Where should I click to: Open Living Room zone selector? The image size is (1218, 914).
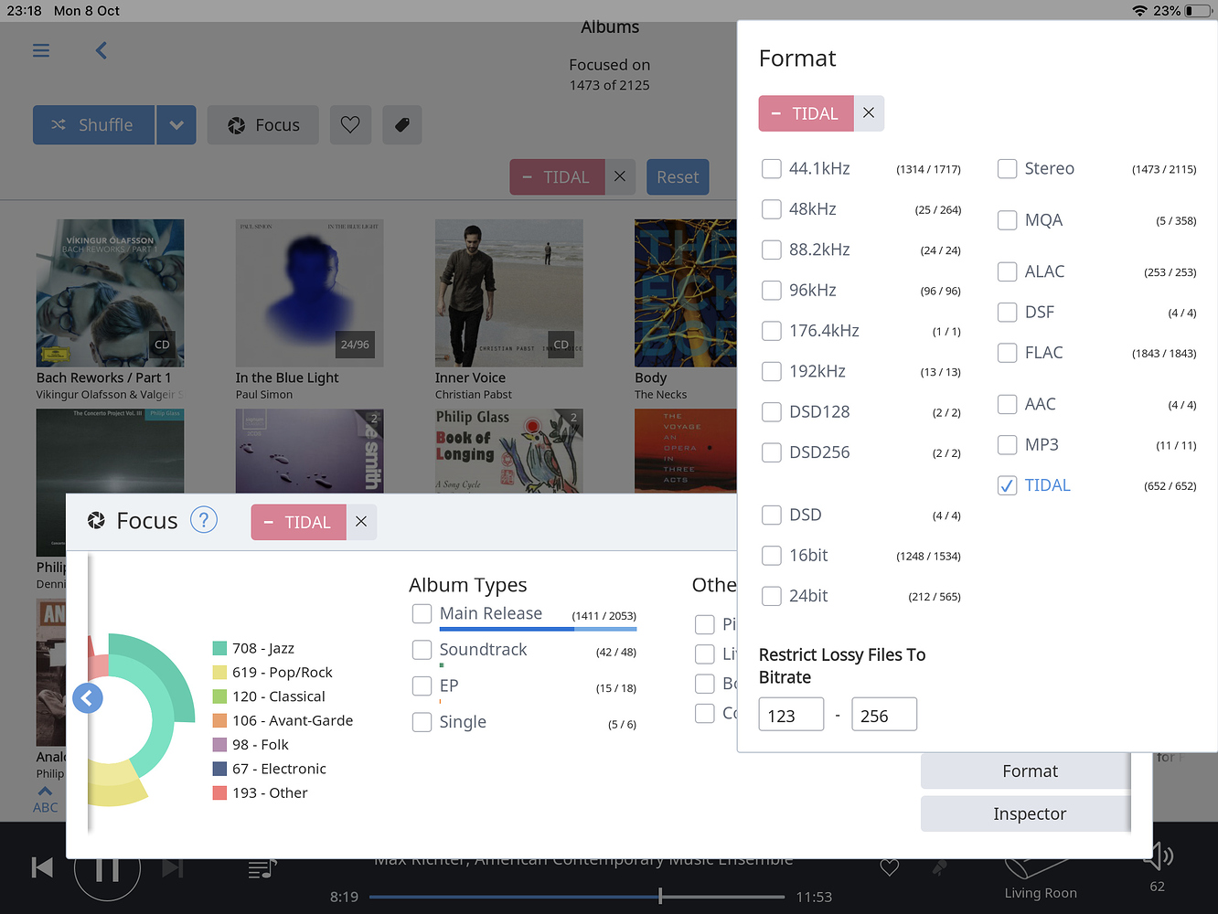pyautogui.click(x=1040, y=877)
